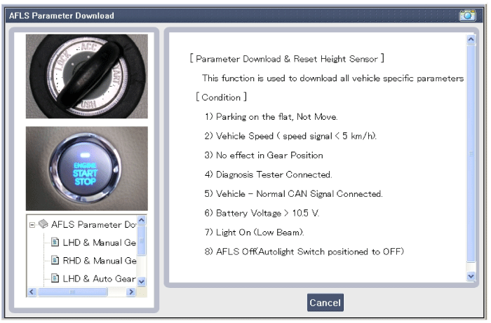The width and height of the screenshot is (491, 323).
Task: Click the tree panel scroll up arrow
Action: [x=142, y=221]
